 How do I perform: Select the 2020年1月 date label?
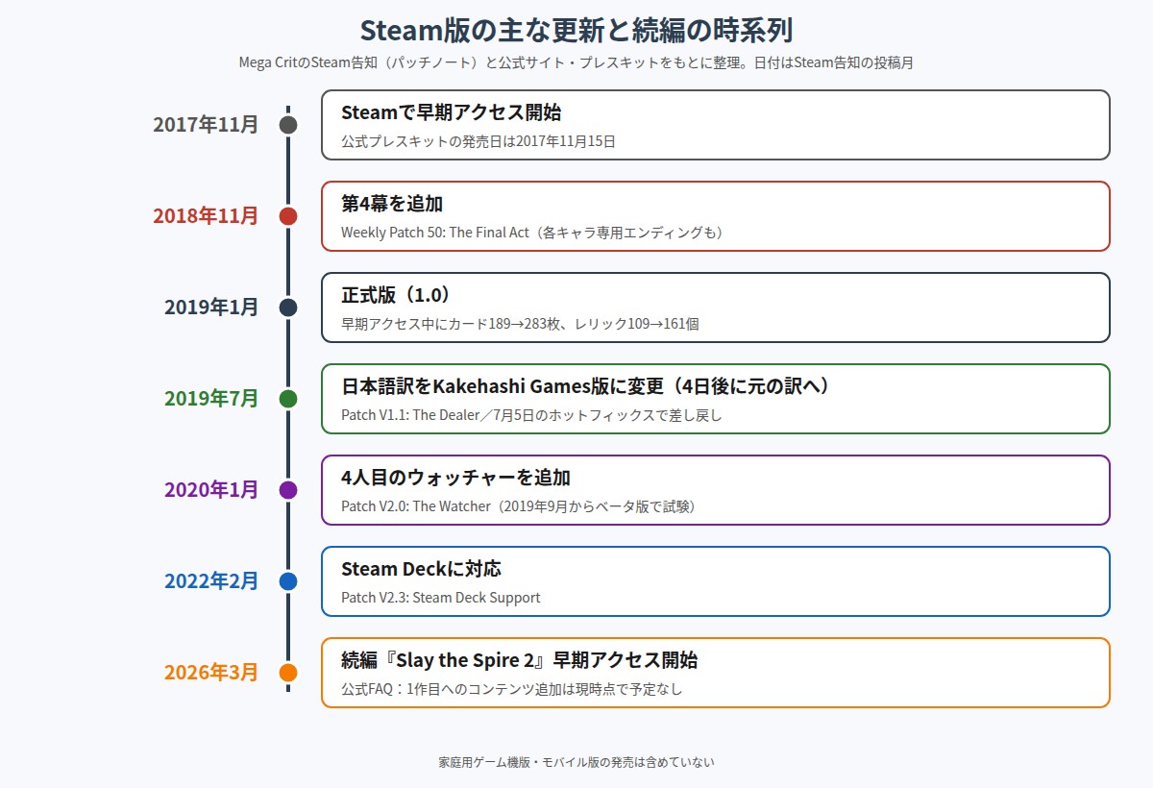(211, 490)
